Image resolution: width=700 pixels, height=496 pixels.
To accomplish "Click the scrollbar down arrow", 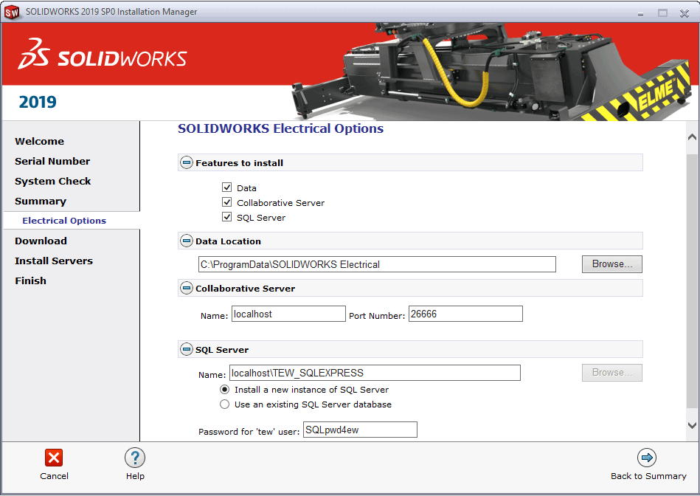I will [x=693, y=425].
